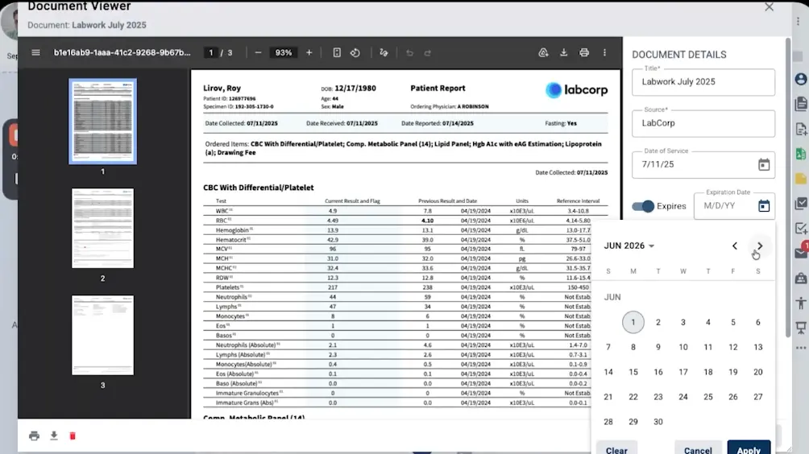Open the Date of Service calendar
Viewport: 809px width, 454px height.
point(764,164)
